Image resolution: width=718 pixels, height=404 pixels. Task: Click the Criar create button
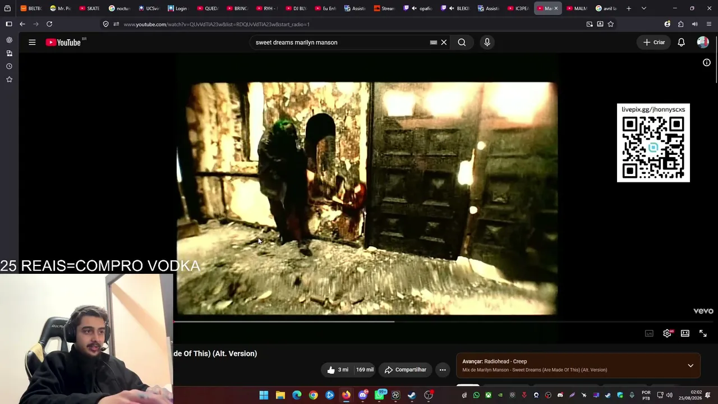[x=654, y=42]
